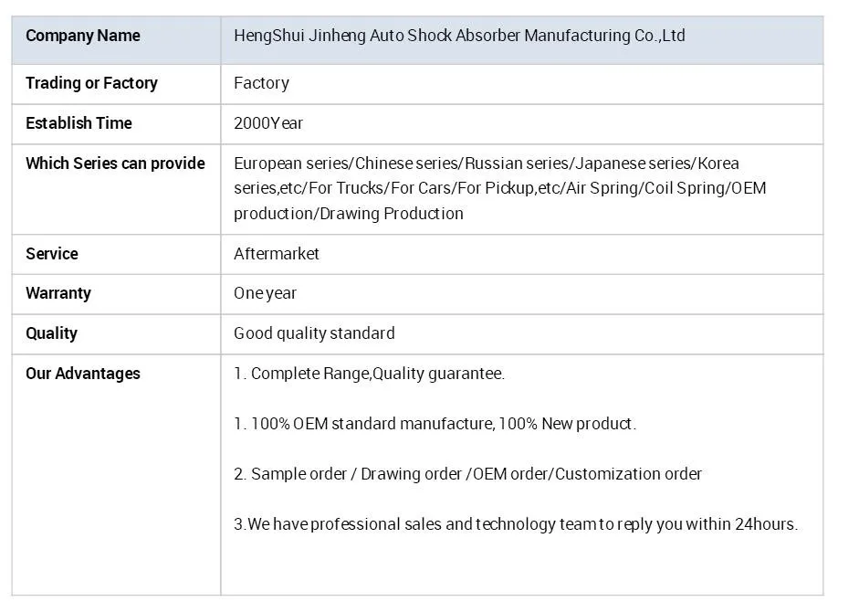Click the "Which Series can provide" label

pos(115,164)
